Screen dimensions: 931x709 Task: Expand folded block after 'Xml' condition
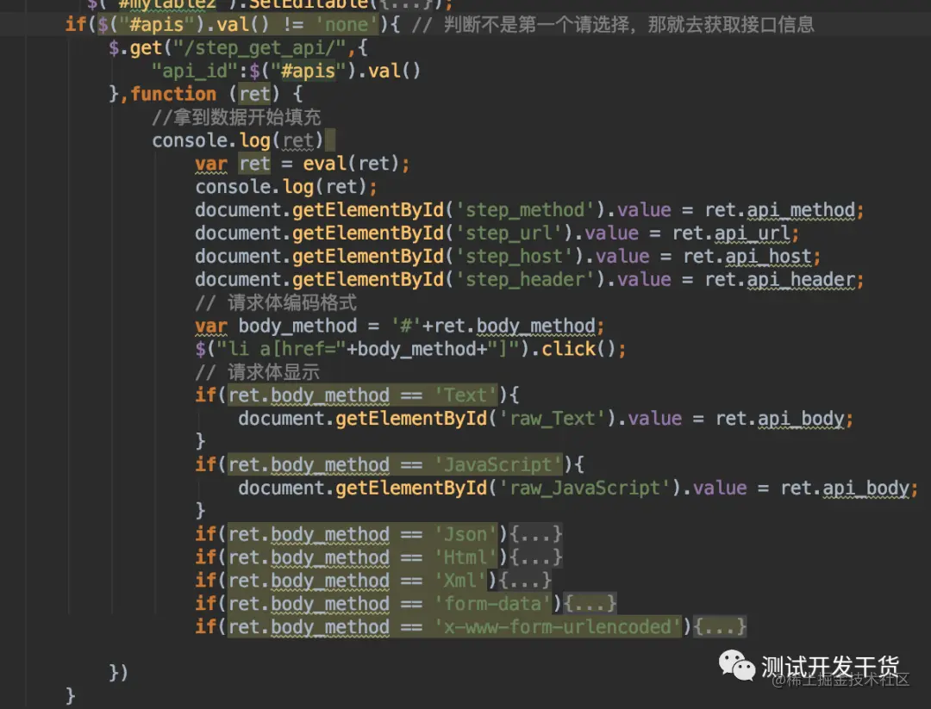click(x=526, y=581)
